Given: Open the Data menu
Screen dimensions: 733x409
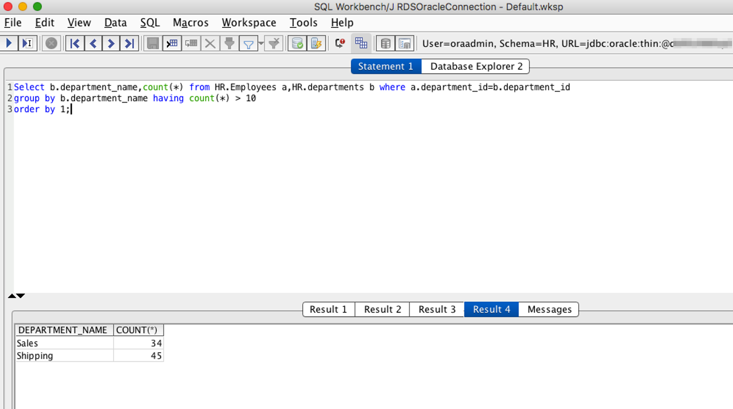Looking at the screenshot, I should point(116,23).
